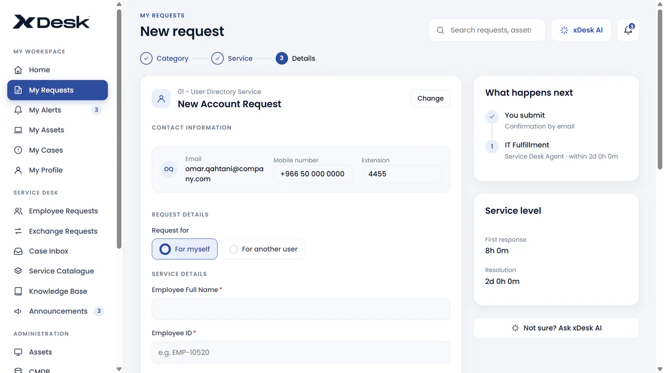The image size is (664, 373).
Task: Click the 2d 0h 0m resolution value
Action: 502,281
